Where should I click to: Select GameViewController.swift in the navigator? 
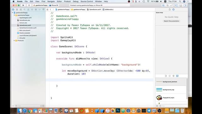28,28
